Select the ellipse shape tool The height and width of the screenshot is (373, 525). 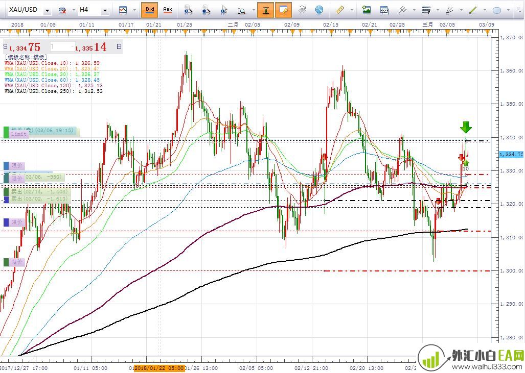(x=497, y=10)
